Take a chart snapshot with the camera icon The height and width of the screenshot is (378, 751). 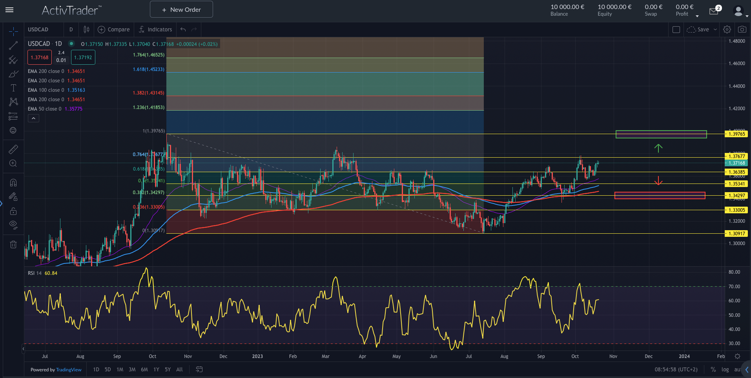click(742, 29)
